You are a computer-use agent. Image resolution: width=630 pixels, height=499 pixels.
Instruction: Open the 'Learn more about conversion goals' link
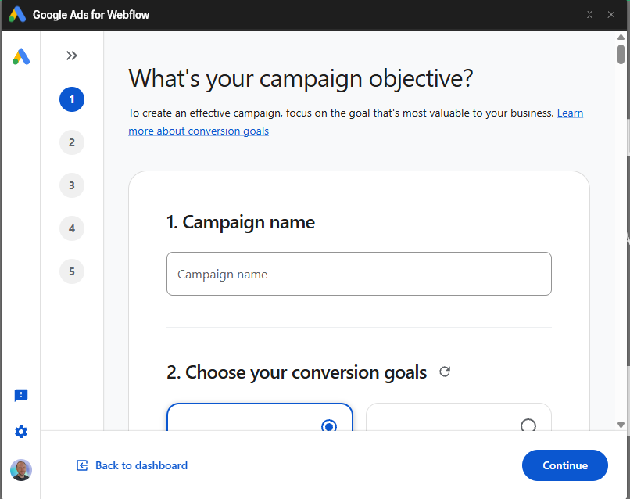tap(199, 131)
